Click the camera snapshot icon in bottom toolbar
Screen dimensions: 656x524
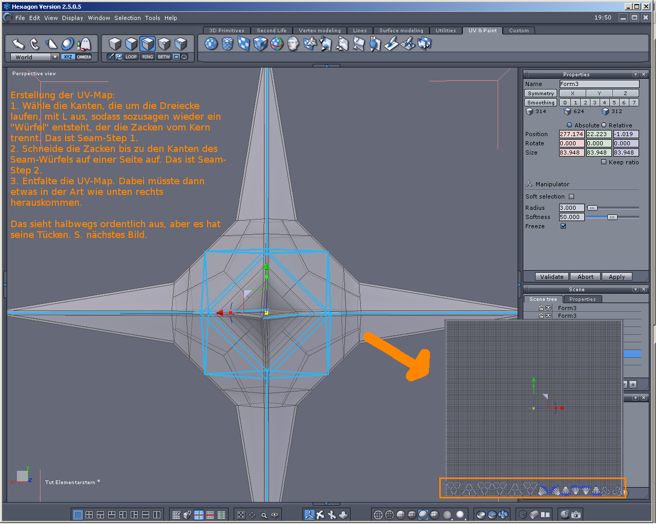coord(576,515)
